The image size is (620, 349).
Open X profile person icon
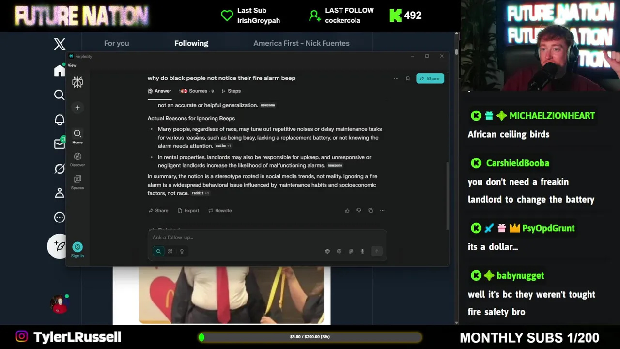(x=60, y=193)
